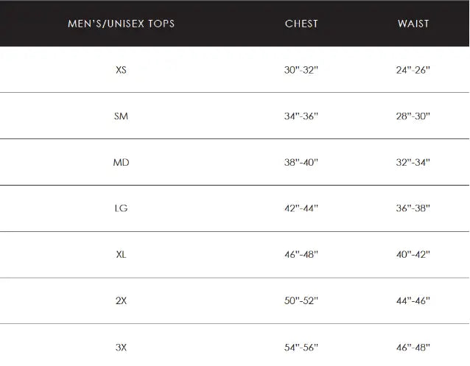
Task: Select the 2X size label
Action: pyautogui.click(x=122, y=301)
